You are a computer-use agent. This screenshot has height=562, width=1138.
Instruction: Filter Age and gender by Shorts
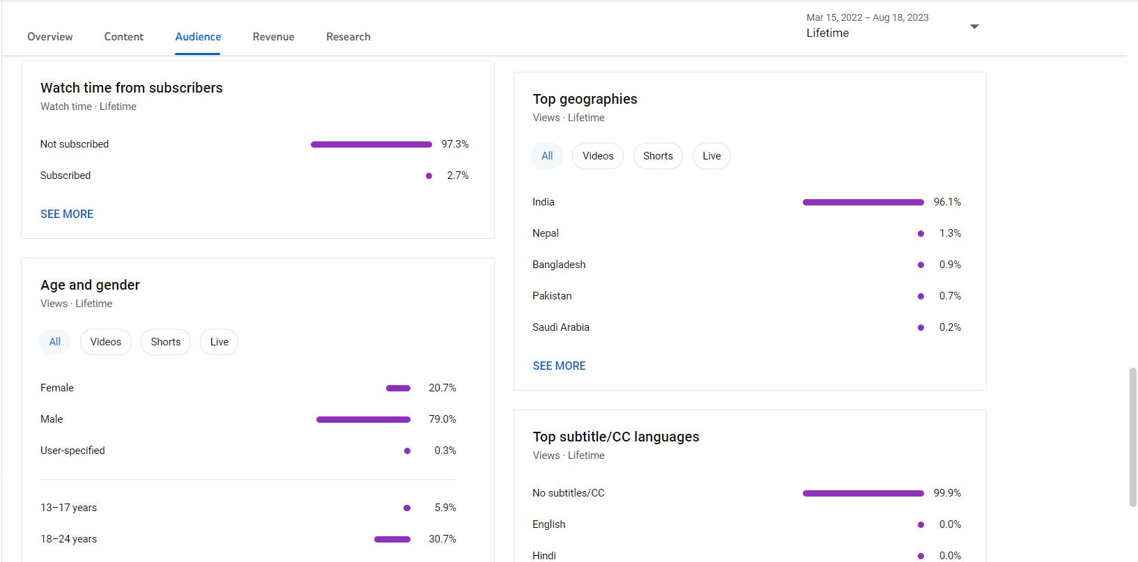[x=165, y=342]
